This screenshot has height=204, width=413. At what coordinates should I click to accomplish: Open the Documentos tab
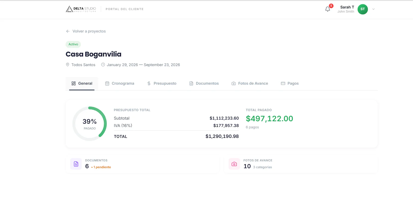pos(204,84)
